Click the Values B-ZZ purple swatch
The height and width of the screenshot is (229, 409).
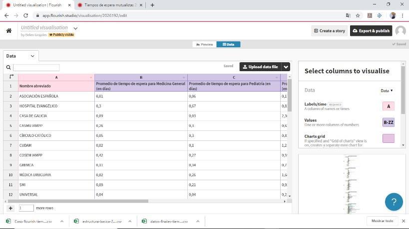click(x=389, y=122)
